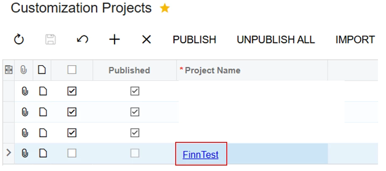Image resolution: width=386 pixels, height=171 pixels.
Task: Delete row using the X icon
Action: (146, 40)
